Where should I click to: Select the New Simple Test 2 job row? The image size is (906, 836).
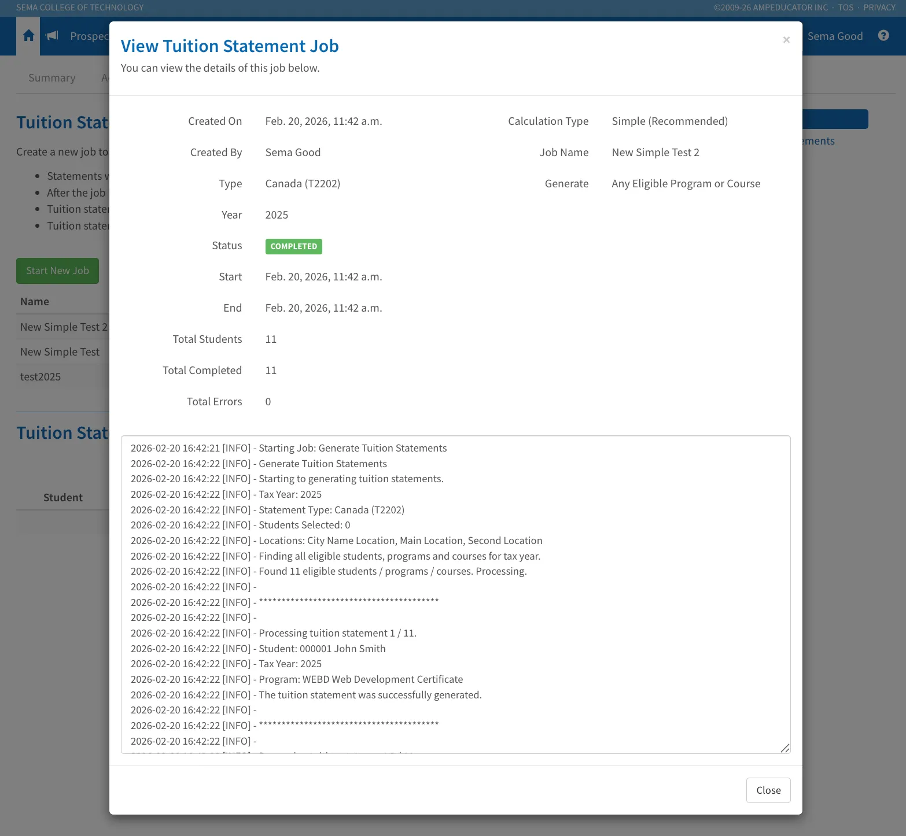click(64, 327)
